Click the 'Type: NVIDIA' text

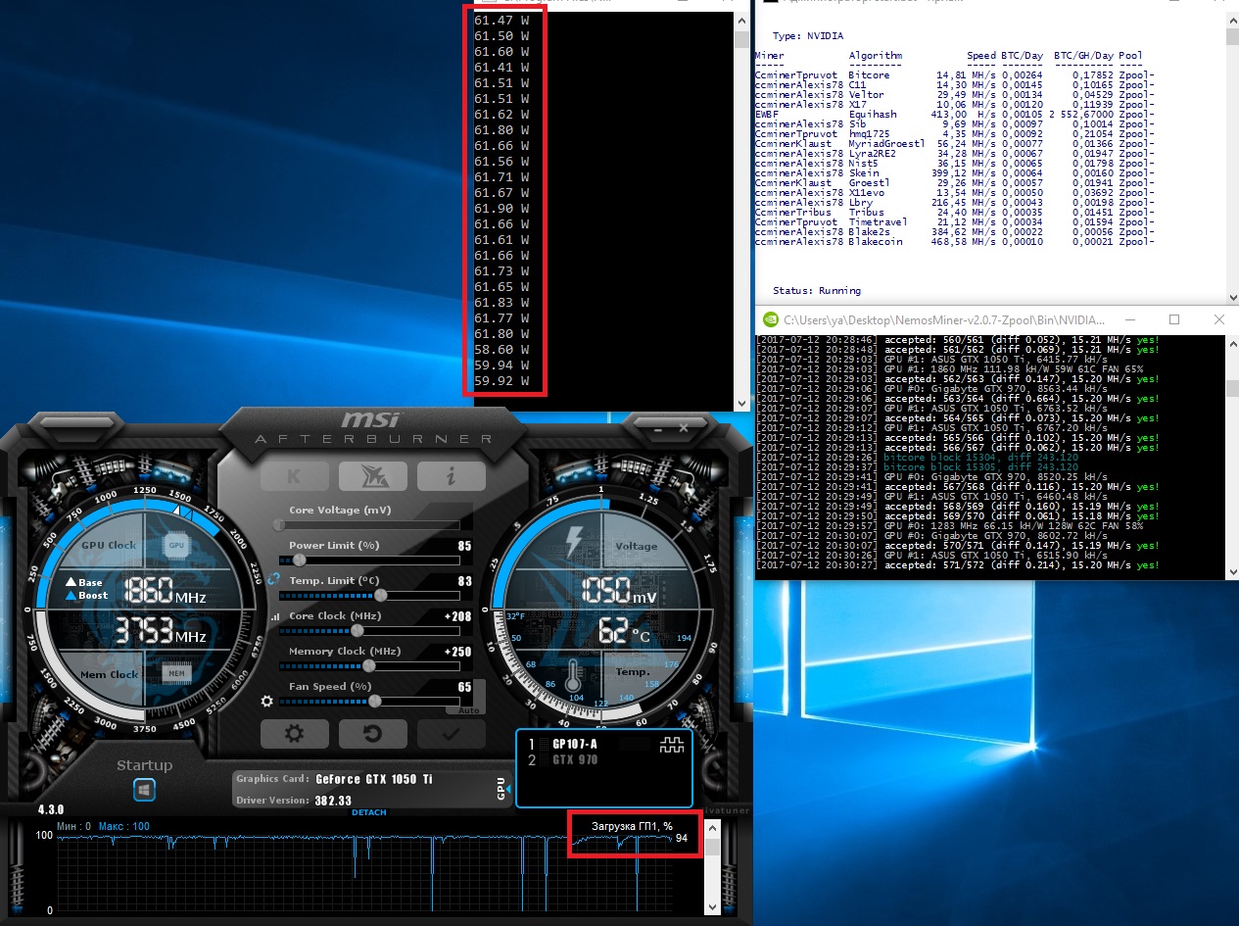point(808,36)
